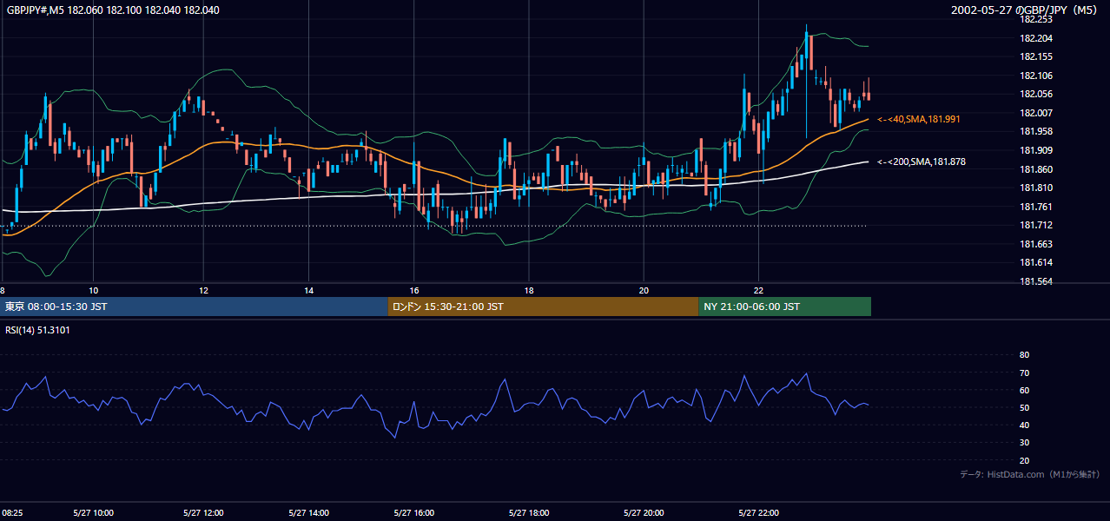Viewport: 1110px width, 521px height.
Task: Click price axis label 181.761
Action: pyautogui.click(x=1035, y=207)
